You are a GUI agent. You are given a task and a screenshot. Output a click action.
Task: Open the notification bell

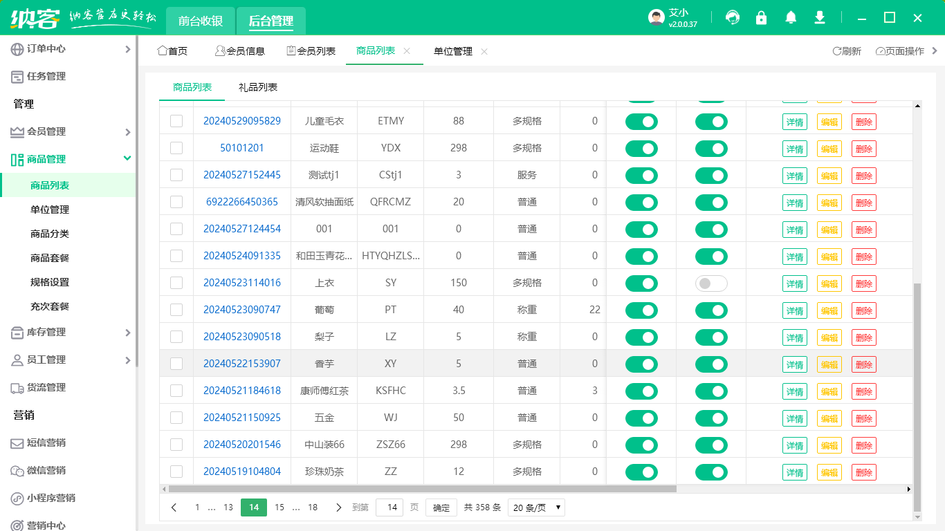coord(791,18)
